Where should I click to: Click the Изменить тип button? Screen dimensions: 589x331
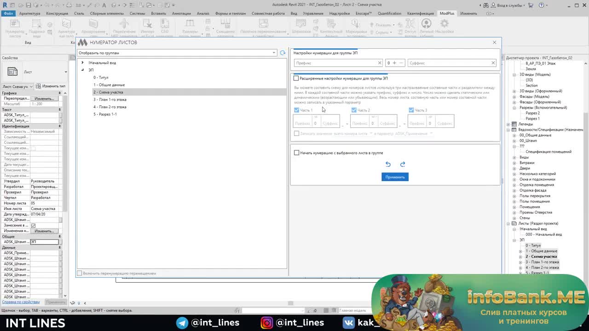51,86
